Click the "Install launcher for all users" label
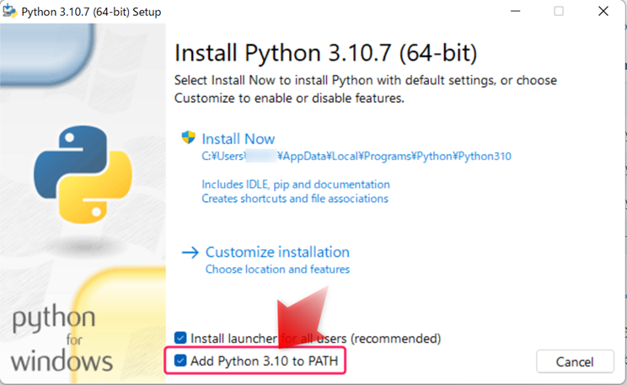The height and width of the screenshot is (385, 627). coord(315,339)
